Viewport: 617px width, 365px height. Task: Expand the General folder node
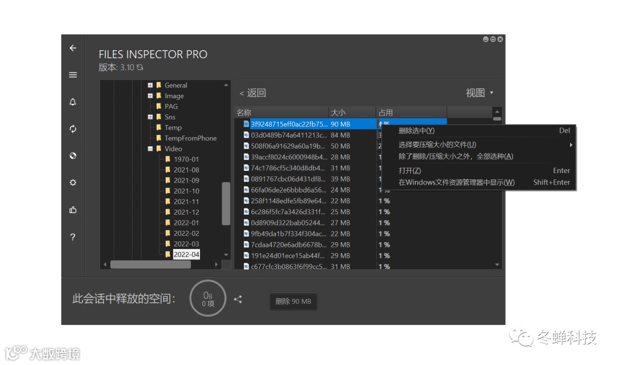click(150, 85)
